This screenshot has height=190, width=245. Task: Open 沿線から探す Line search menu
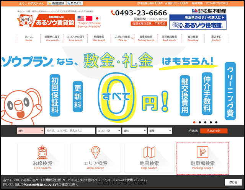(52, 38)
